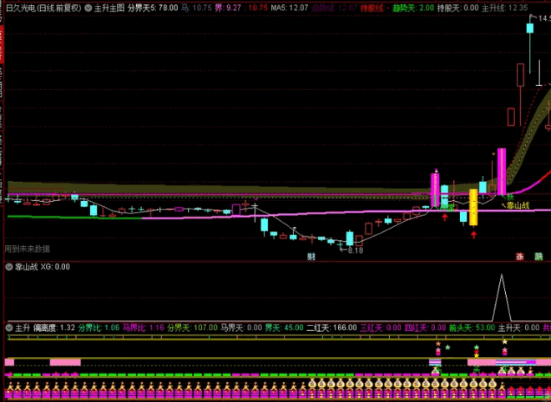Click the red 涨 marker at chart bottom
Image resolution: width=551 pixels, height=402 pixels.
pos(520,257)
